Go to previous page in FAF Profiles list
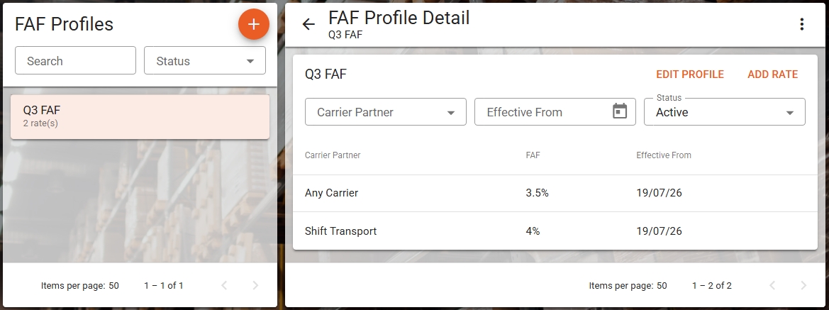This screenshot has height=310, width=829. click(x=224, y=286)
